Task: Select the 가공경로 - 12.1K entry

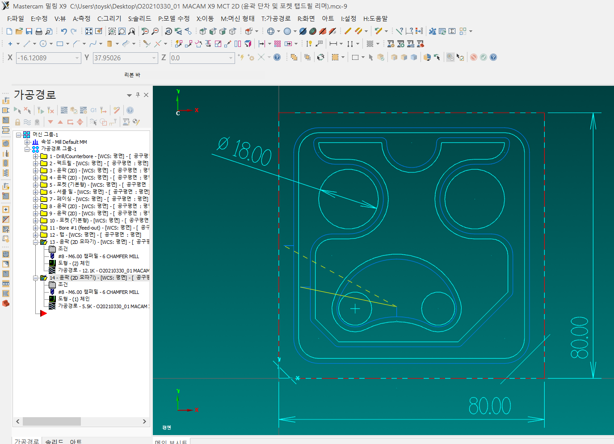Action: [104, 271]
